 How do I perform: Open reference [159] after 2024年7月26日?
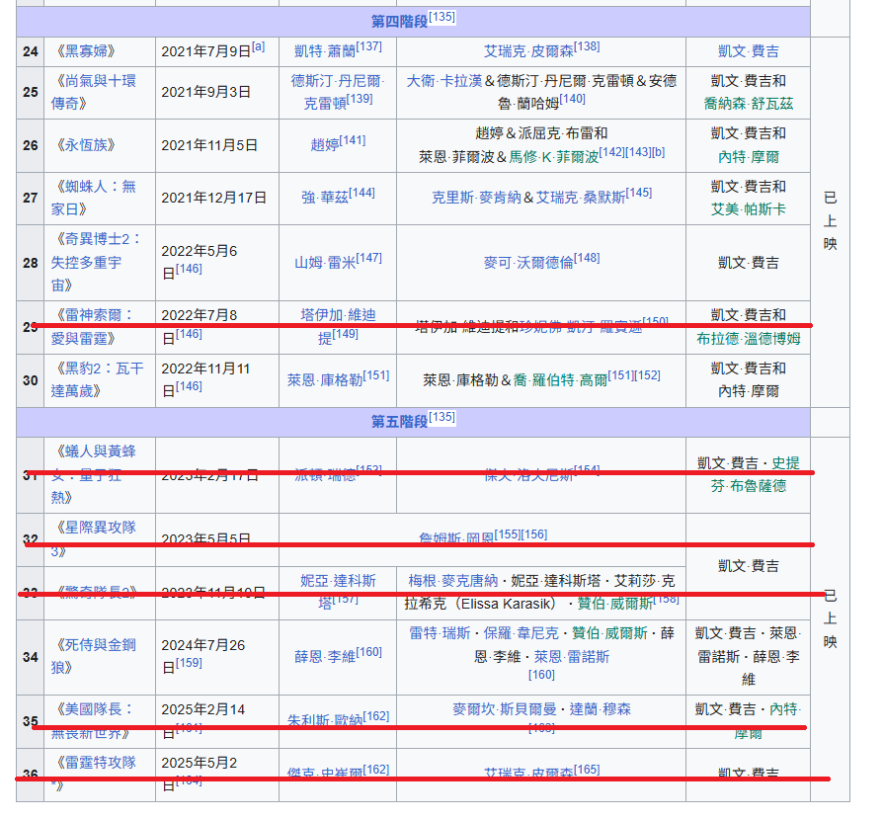tap(189, 663)
